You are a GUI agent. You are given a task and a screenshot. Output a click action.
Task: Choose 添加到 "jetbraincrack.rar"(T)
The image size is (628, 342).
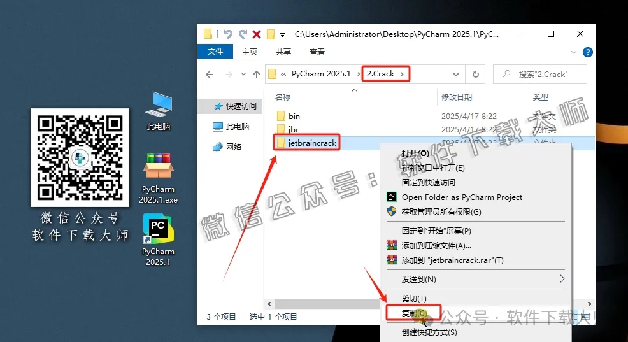tap(453, 260)
